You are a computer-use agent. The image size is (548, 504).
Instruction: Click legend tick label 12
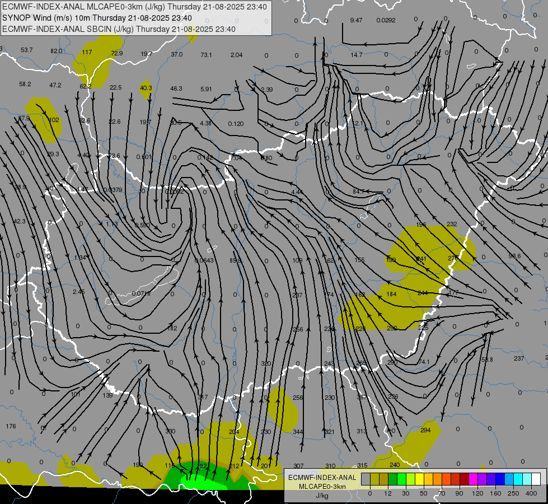(x=388, y=493)
